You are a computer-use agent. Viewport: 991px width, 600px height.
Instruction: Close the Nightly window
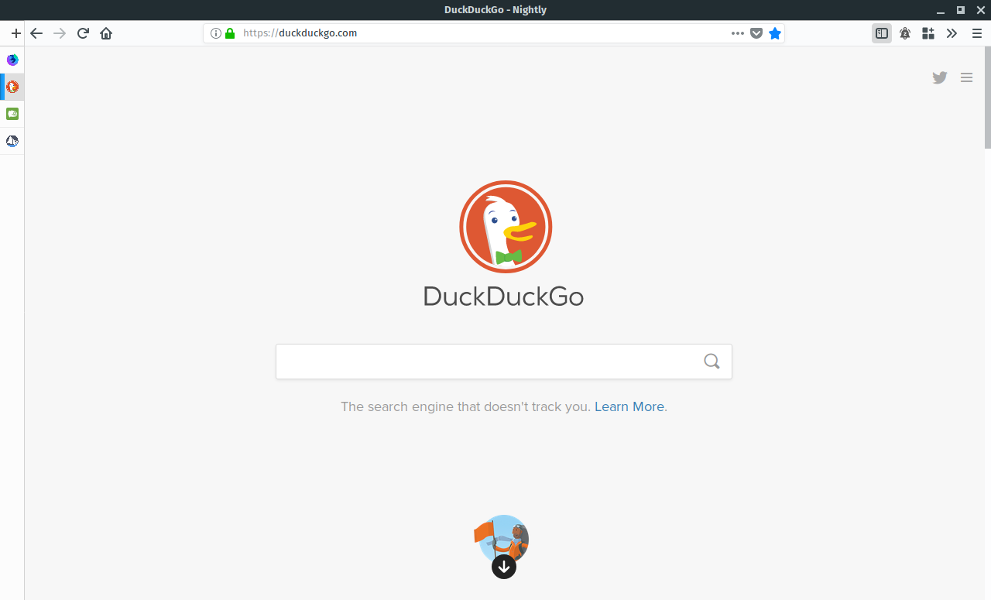980,10
